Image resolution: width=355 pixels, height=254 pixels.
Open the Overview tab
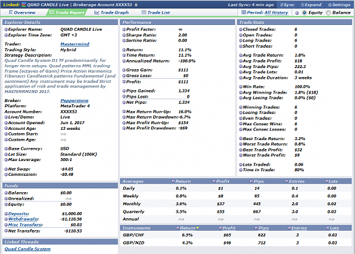coord(22,12)
